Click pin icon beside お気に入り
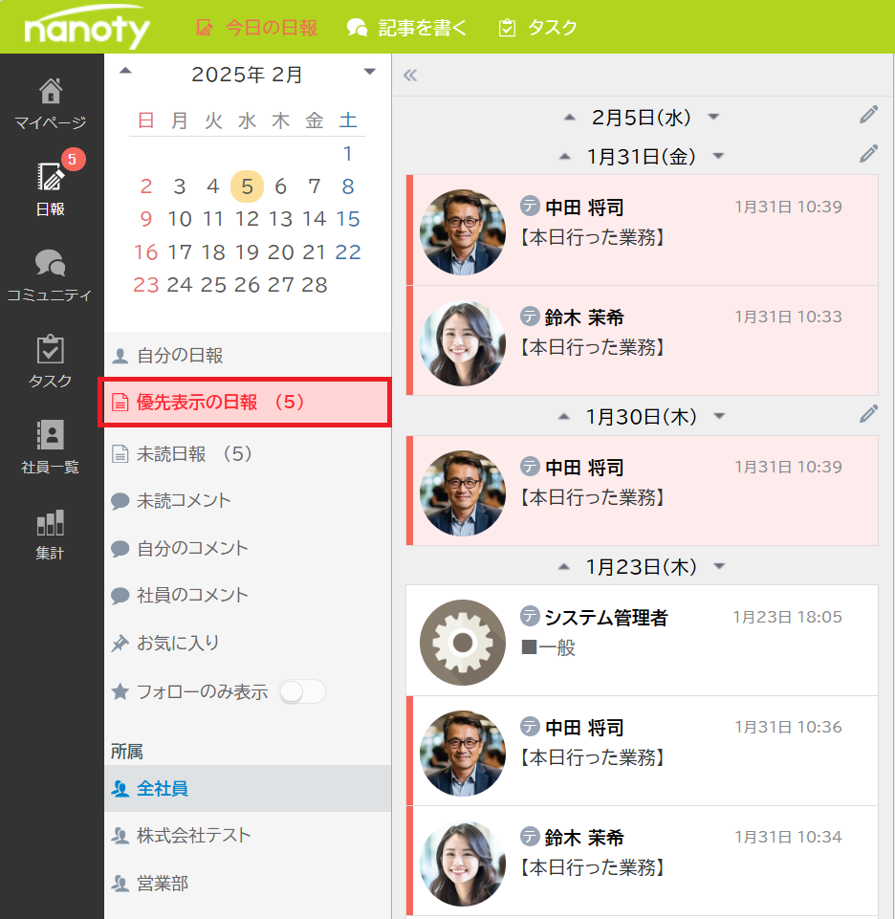Screen dimensions: 895x919 120,644
